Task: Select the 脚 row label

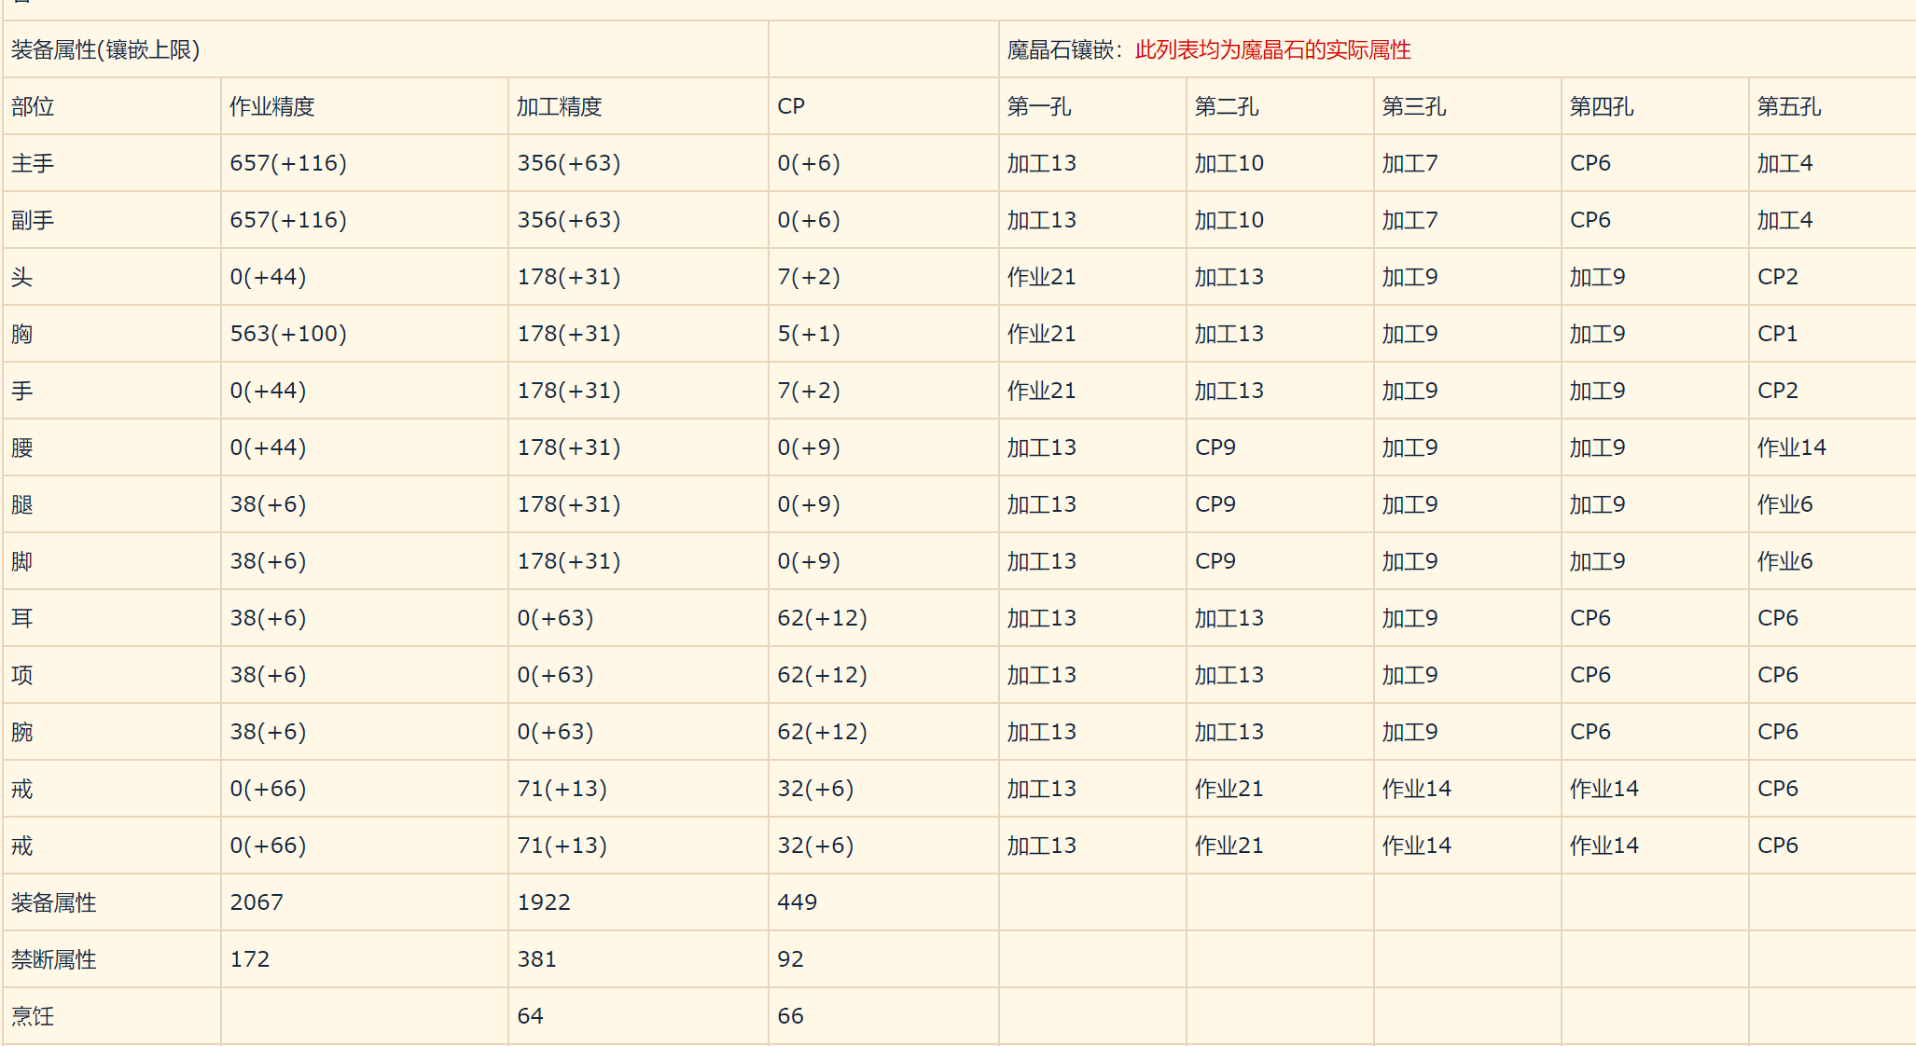Action: point(22,561)
